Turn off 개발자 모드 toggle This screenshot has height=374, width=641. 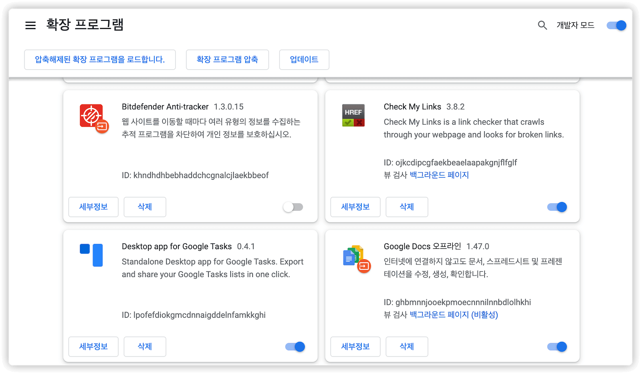[617, 25]
